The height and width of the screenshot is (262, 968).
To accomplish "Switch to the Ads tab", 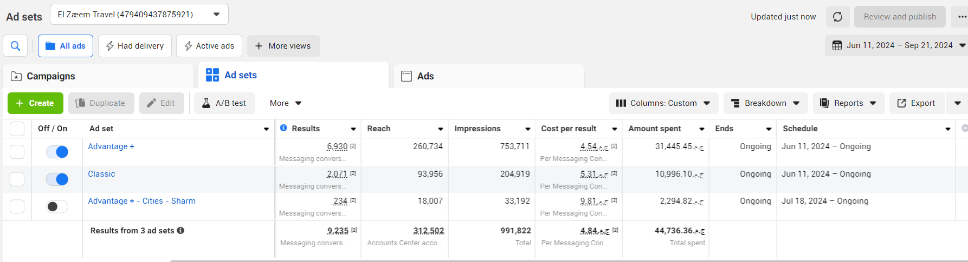I will 425,76.
